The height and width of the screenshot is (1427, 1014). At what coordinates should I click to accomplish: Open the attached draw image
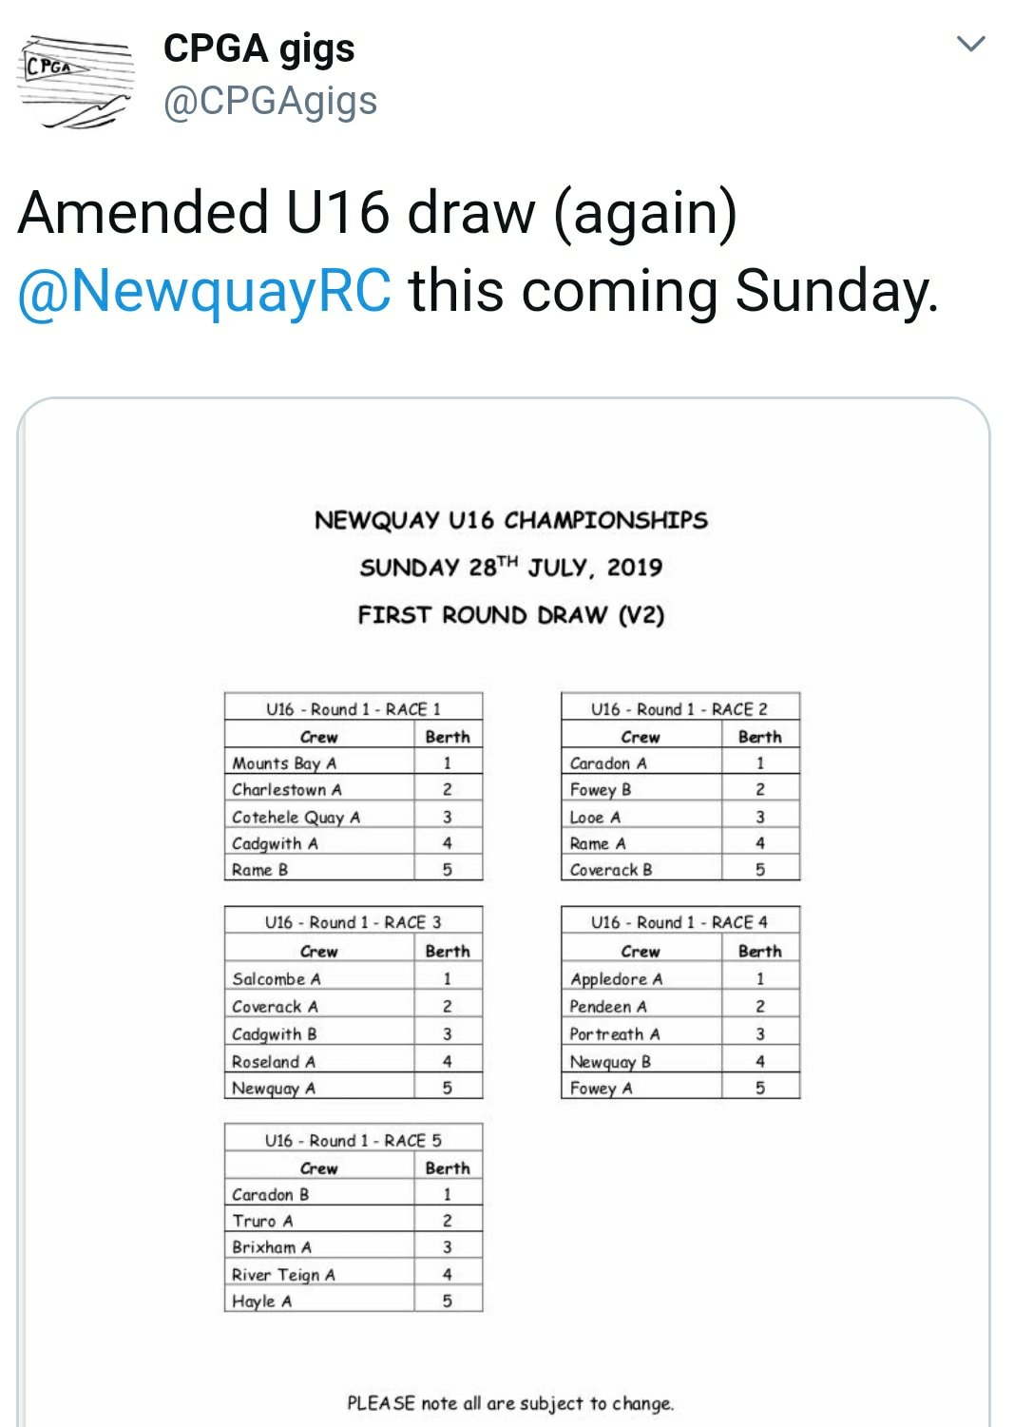504,913
